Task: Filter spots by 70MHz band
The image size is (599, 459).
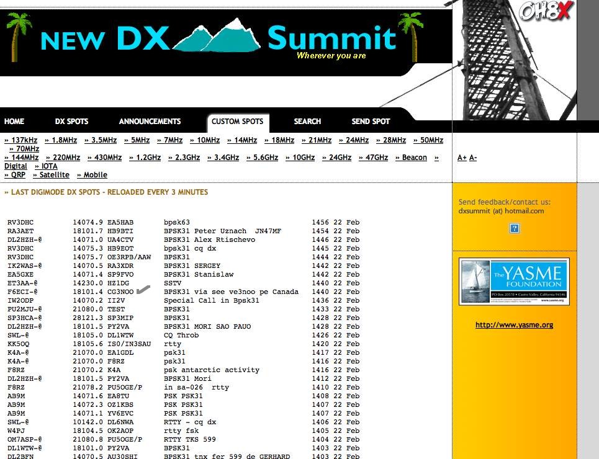Action: 24,148
